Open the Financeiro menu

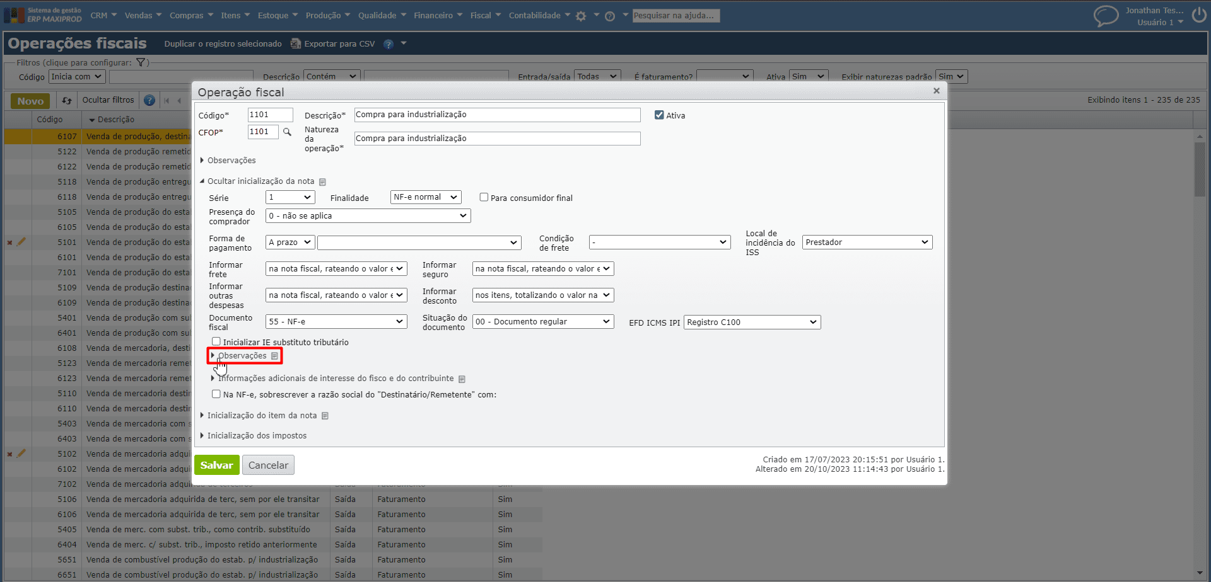(x=437, y=16)
